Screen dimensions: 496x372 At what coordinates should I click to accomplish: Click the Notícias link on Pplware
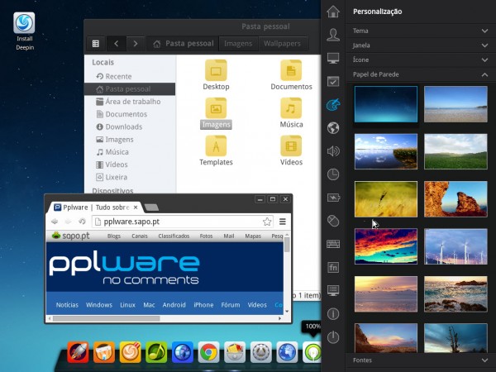(x=67, y=305)
